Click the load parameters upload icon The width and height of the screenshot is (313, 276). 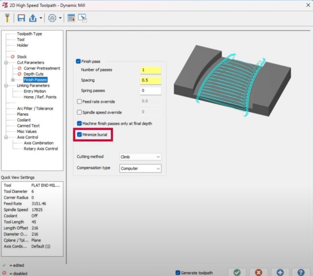[33, 18]
